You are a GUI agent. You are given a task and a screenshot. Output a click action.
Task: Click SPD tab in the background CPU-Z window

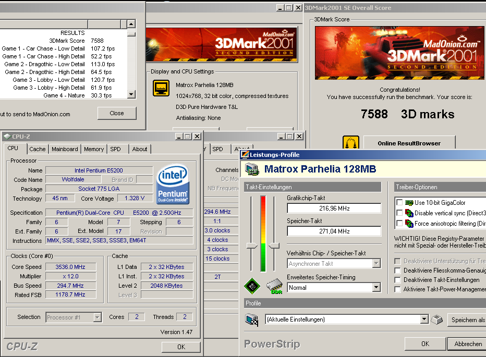[x=217, y=149]
